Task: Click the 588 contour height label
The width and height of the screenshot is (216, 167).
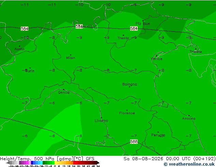Action: [134, 141]
